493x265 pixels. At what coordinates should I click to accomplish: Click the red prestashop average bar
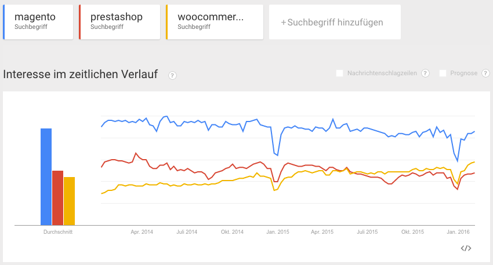pyautogui.click(x=57, y=197)
